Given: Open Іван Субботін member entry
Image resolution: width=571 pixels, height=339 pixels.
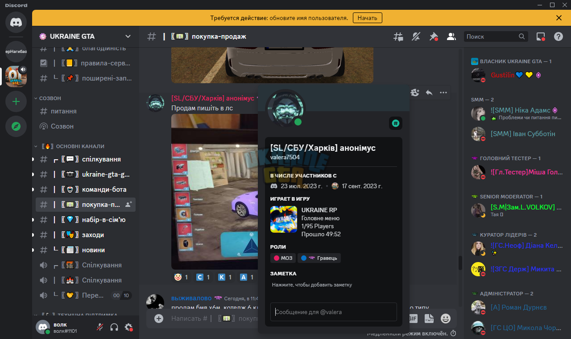Looking at the screenshot, I should tap(517, 134).
